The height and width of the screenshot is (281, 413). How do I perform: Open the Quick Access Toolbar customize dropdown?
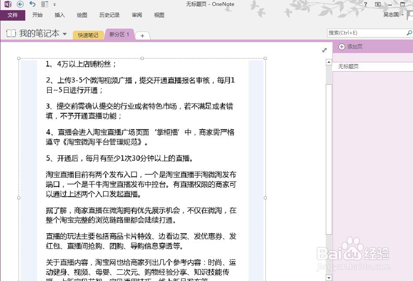(54, 5)
